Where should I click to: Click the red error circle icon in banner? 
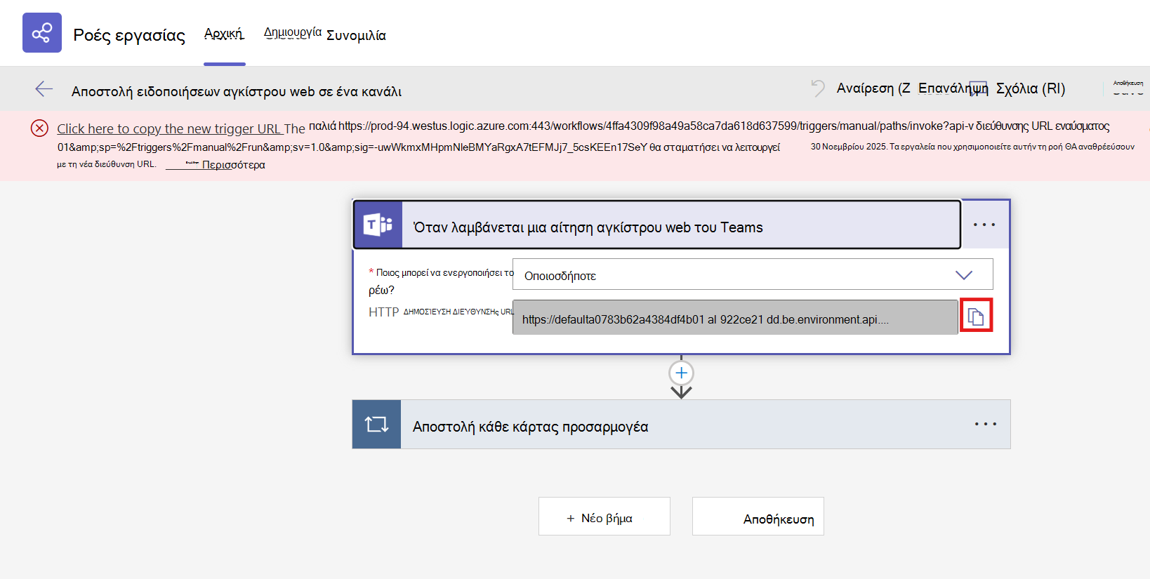(39, 128)
